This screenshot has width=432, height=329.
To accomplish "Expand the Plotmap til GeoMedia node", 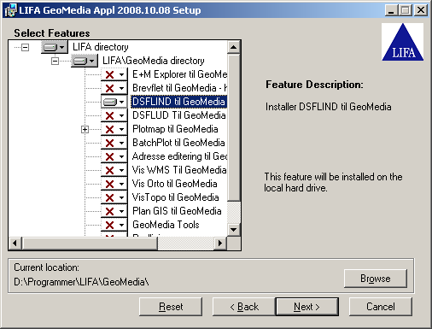I will [x=85, y=130].
